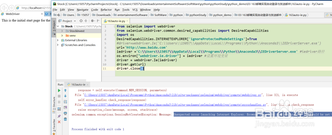332x135 pixels.
Task: Expand the venv folder
Action: [x=62, y=36]
